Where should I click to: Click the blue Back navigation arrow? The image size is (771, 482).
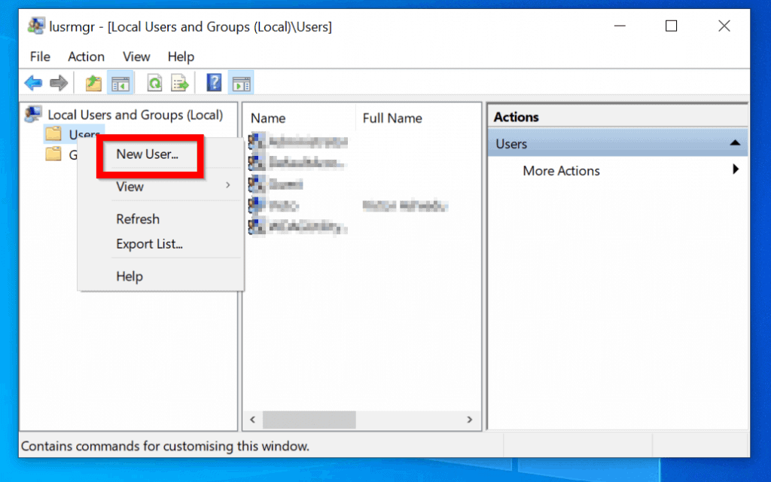[x=33, y=83]
